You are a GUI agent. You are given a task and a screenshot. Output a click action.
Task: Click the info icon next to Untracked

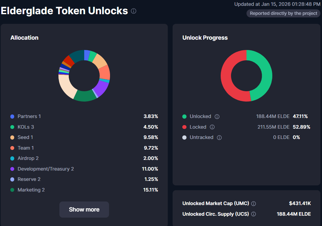219,138
